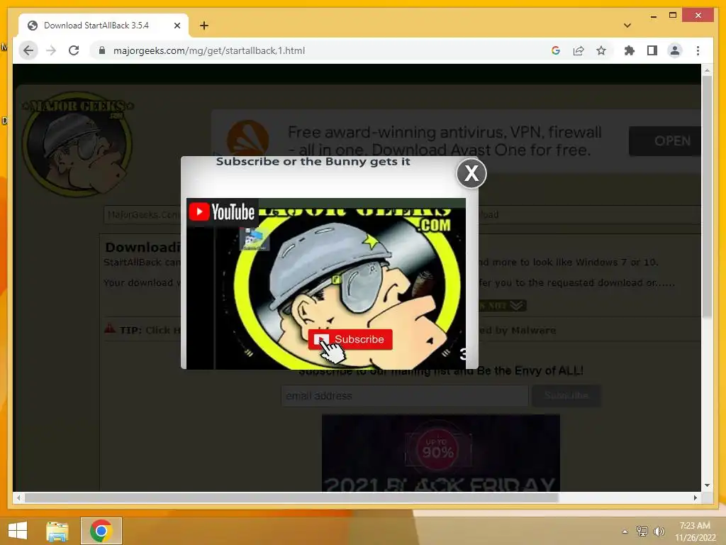Click the horizontal scrollbar thumb
Viewport: 726px width, 545px height.
coord(291,497)
